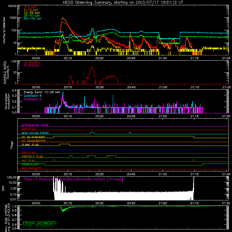
Task: Click the 0.4 tick on the modulation axis
Action: (x=14, y=90)
